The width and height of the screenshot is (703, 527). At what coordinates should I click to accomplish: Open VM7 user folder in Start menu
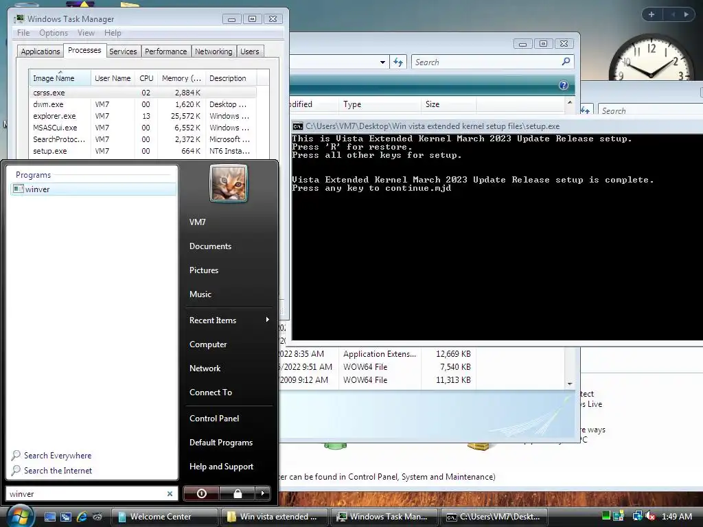[197, 222]
